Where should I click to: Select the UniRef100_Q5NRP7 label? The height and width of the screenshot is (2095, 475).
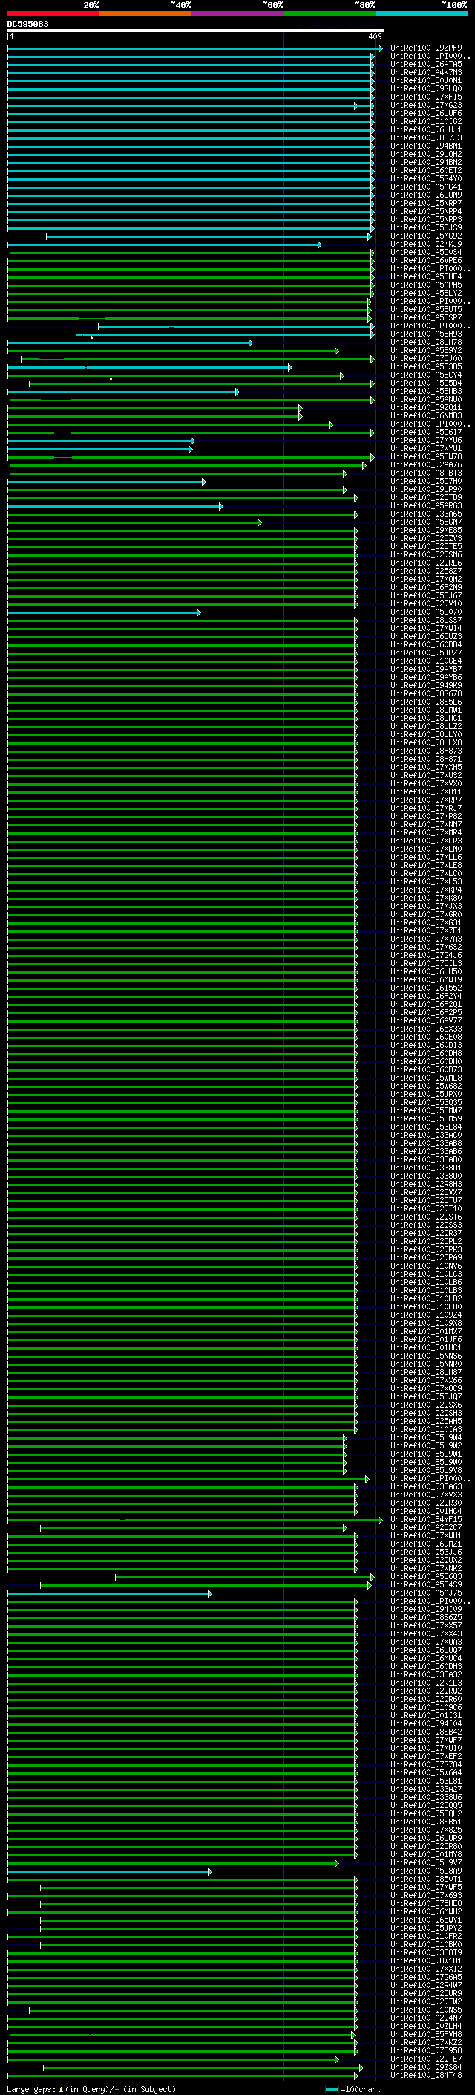pyautogui.click(x=425, y=204)
